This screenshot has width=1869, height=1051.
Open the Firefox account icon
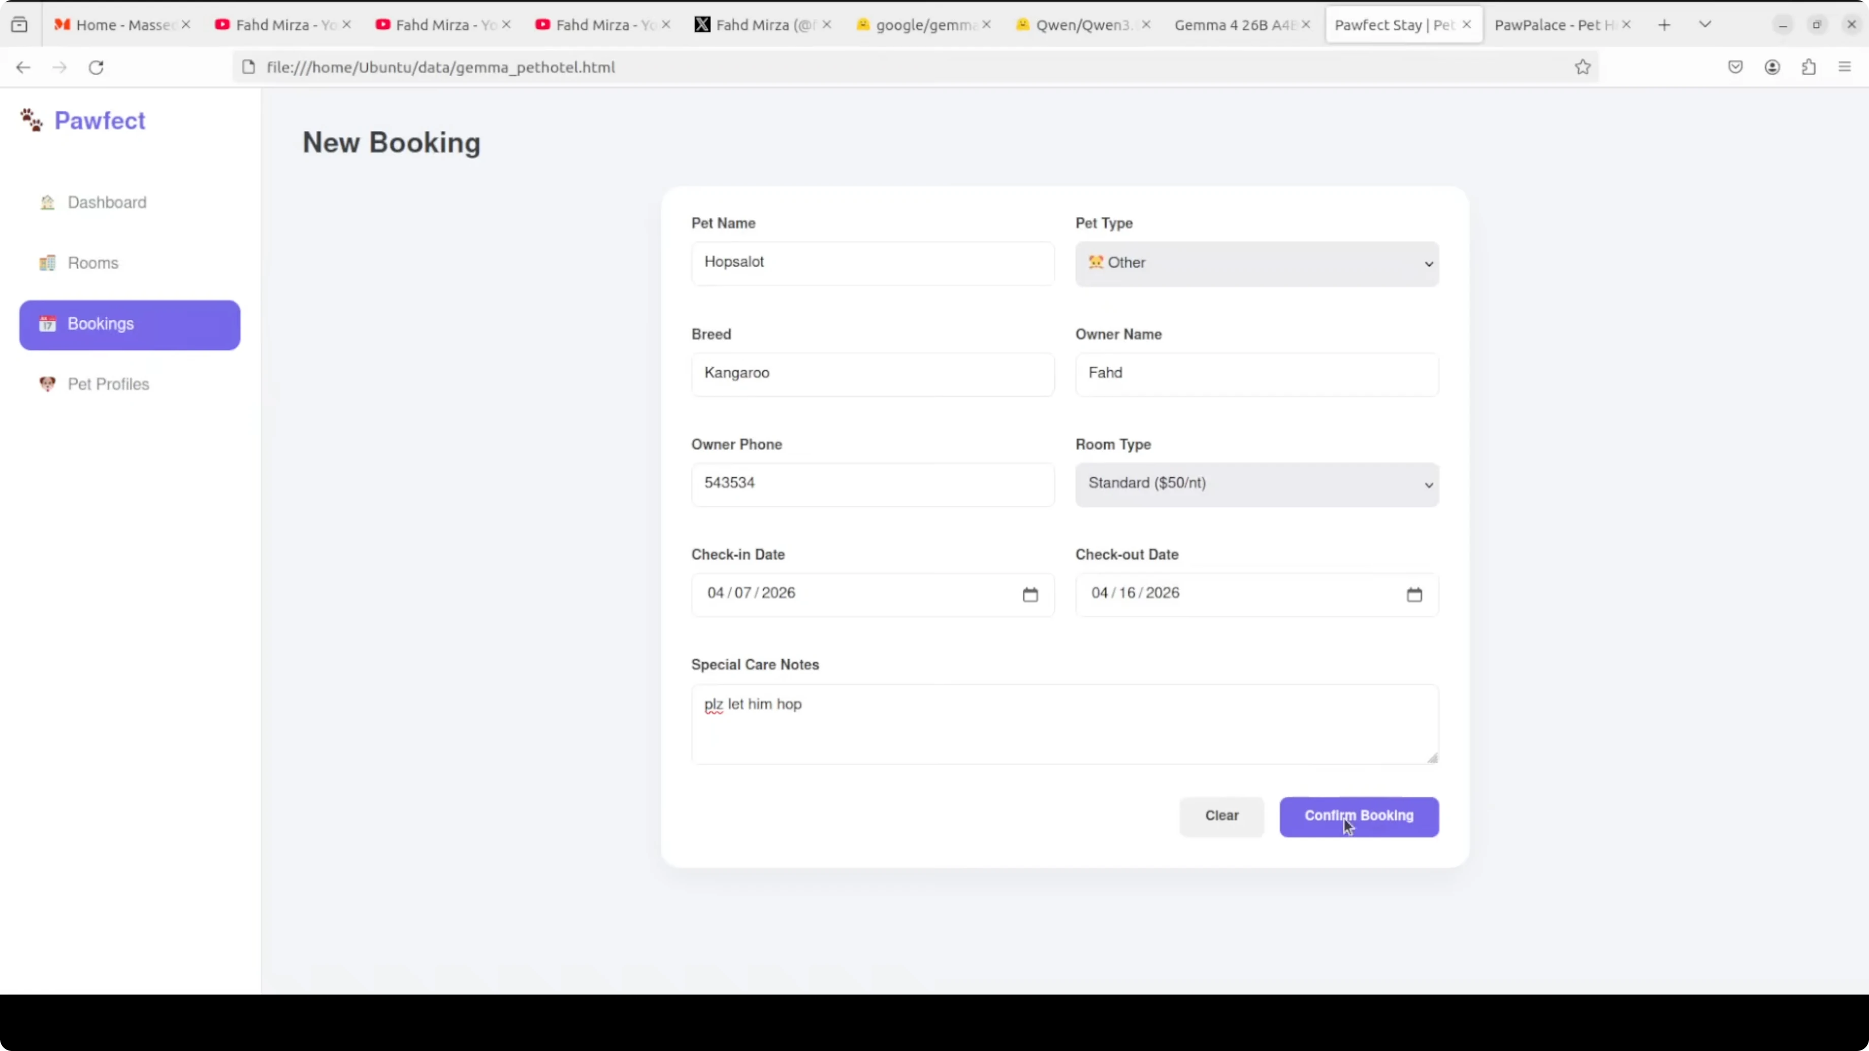(x=1772, y=68)
